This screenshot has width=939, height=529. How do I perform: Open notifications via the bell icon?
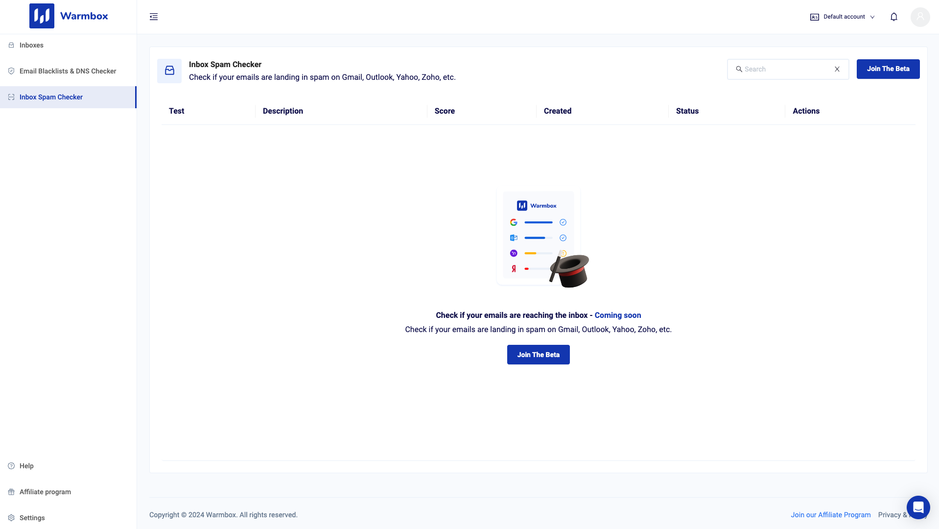pyautogui.click(x=893, y=17)
